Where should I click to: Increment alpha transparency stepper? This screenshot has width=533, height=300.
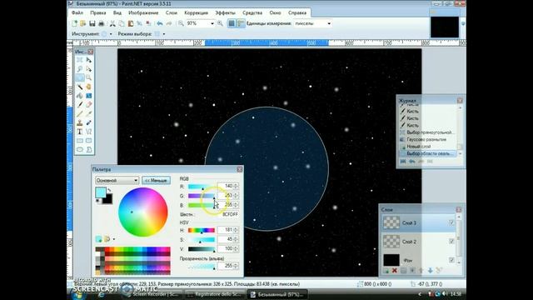pyautogui.click(x=236, y=264)
